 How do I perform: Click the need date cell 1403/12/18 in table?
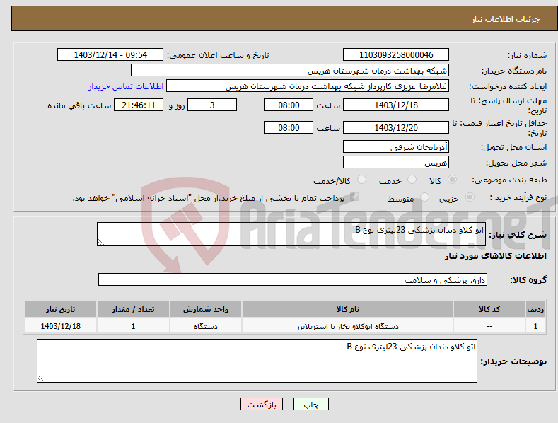(61, 326)
